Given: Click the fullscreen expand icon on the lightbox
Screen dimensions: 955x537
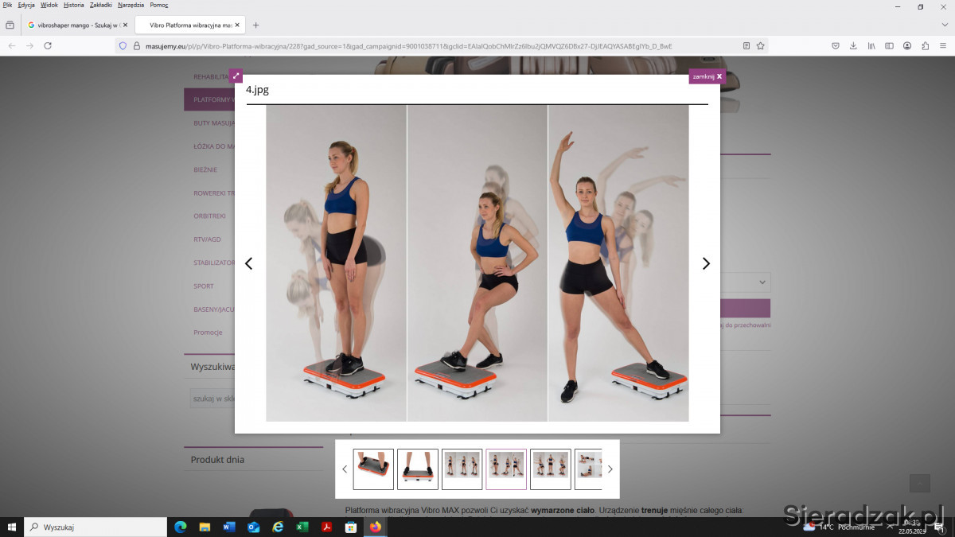Looking at the screenshot, I should [x=236, y=76].
